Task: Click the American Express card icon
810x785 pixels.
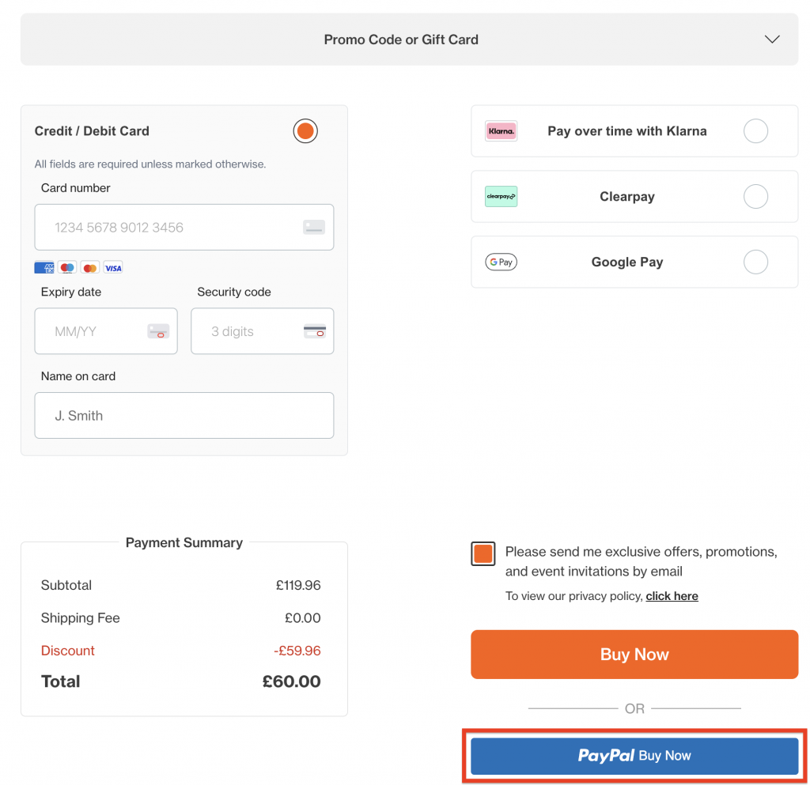Action: (x=44, y=268)
